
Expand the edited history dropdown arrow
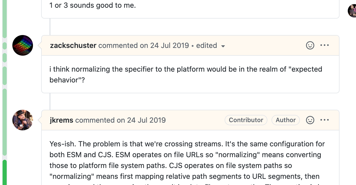click(223, 46)
